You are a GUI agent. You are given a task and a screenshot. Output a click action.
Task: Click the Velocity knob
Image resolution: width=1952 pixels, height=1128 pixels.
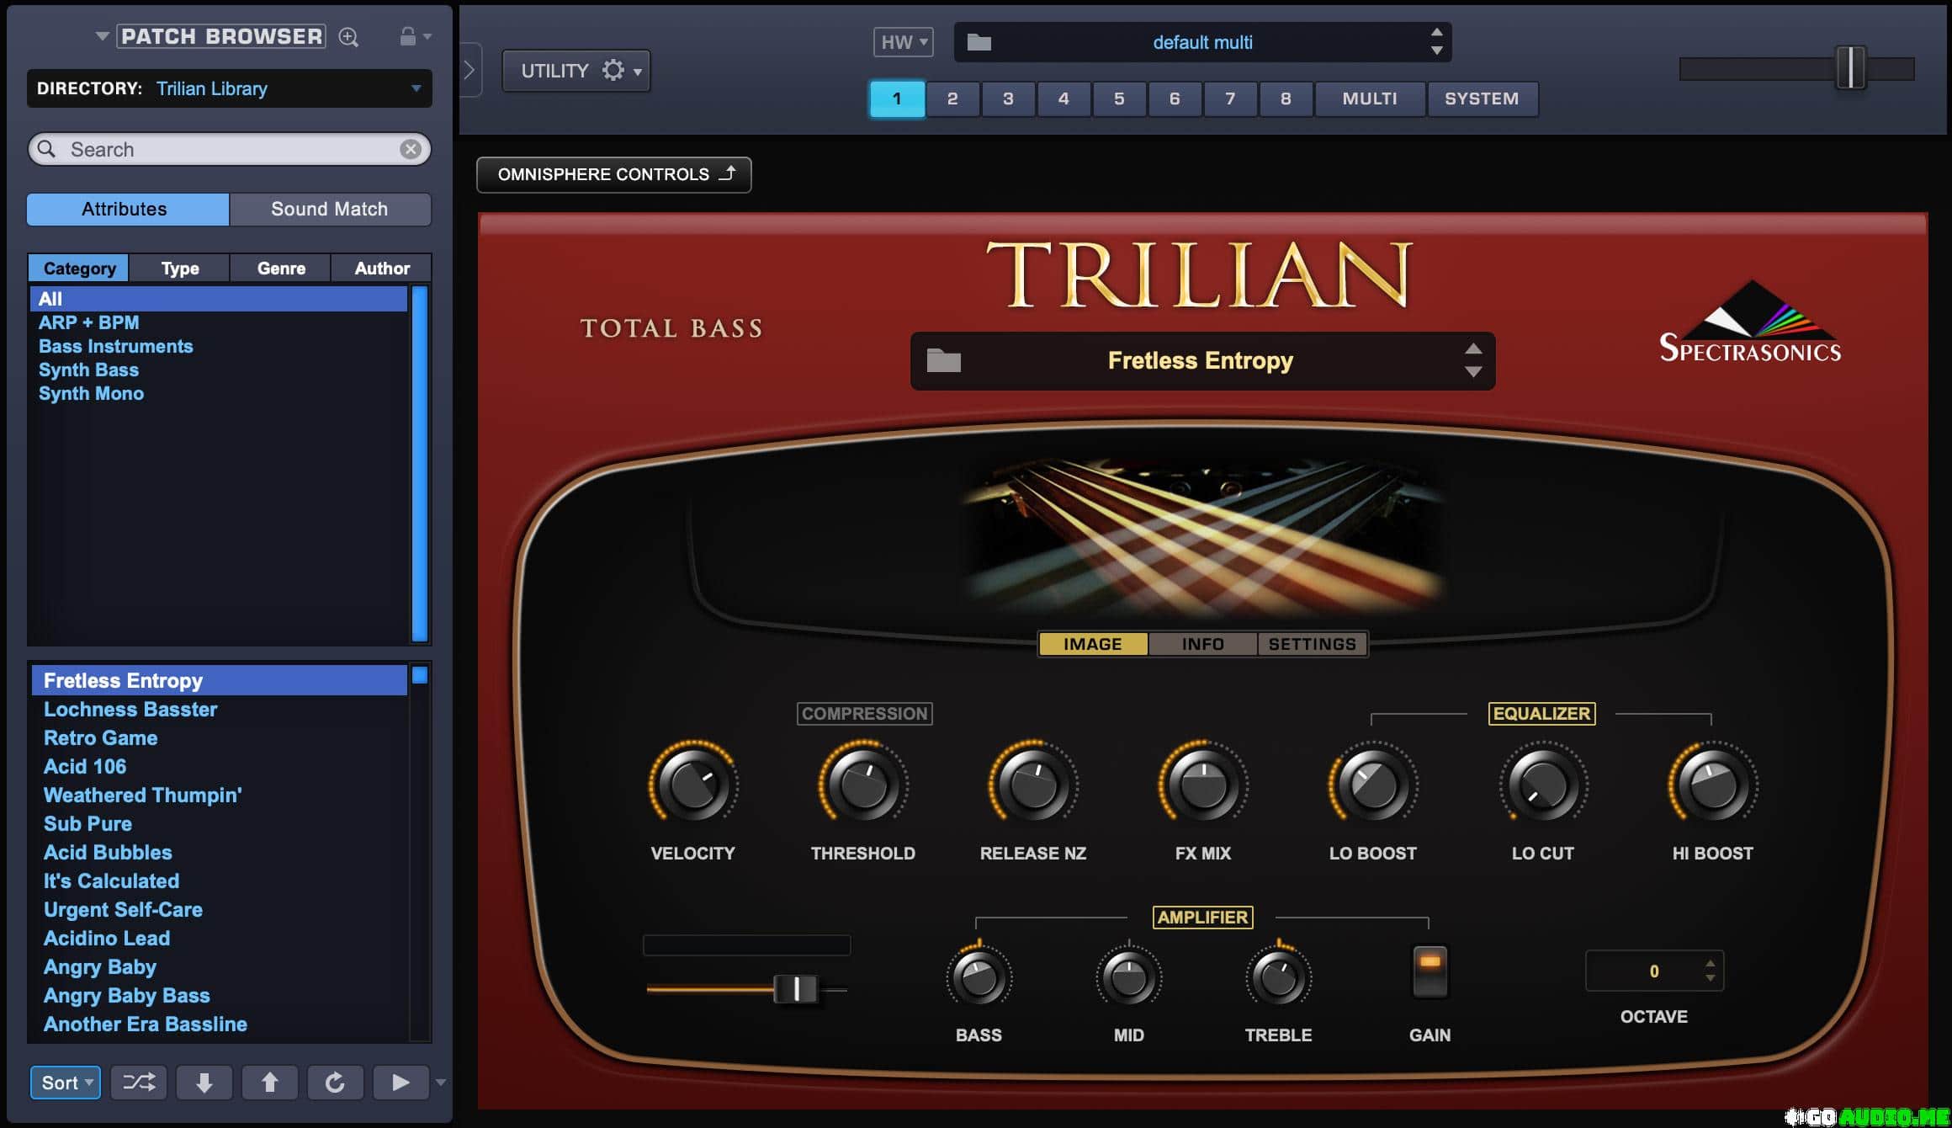693,785
